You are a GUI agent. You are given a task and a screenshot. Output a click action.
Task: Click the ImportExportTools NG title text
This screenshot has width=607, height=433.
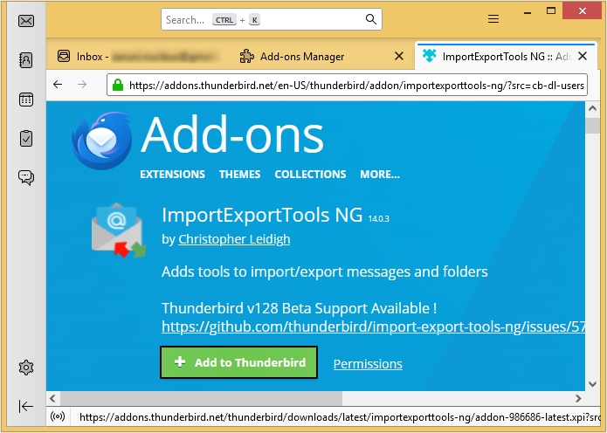pos(262,215)
